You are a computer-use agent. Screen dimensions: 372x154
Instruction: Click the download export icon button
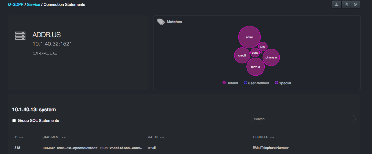pyautogui.click(x=337, y=4)
